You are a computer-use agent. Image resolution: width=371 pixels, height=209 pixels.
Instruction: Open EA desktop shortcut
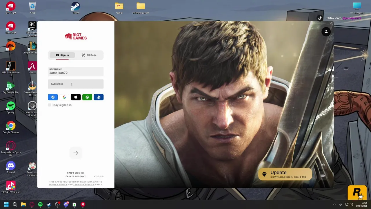pos(11,48)
